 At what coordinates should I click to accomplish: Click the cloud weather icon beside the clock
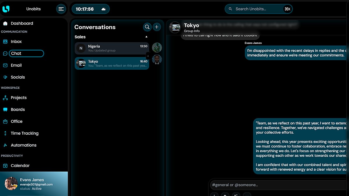click(x=104, y=9)
